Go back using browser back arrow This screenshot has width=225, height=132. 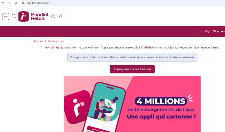click(3, 3)
